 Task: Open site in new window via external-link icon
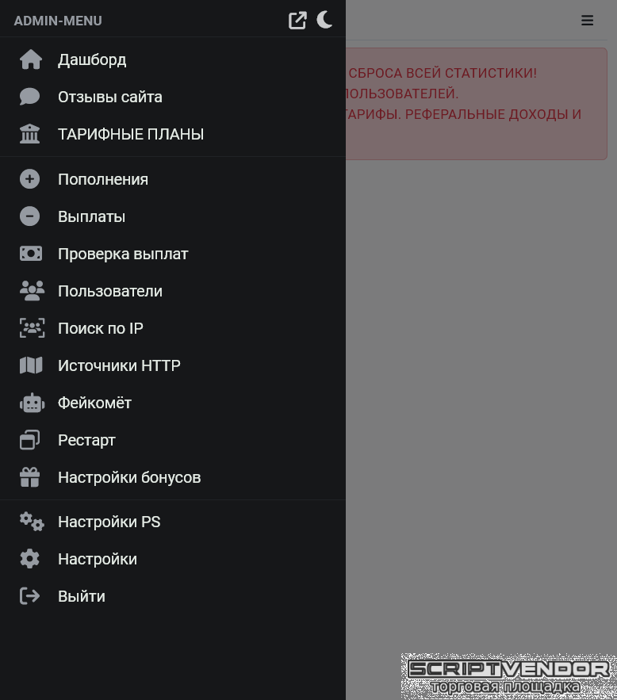[297, 21]
